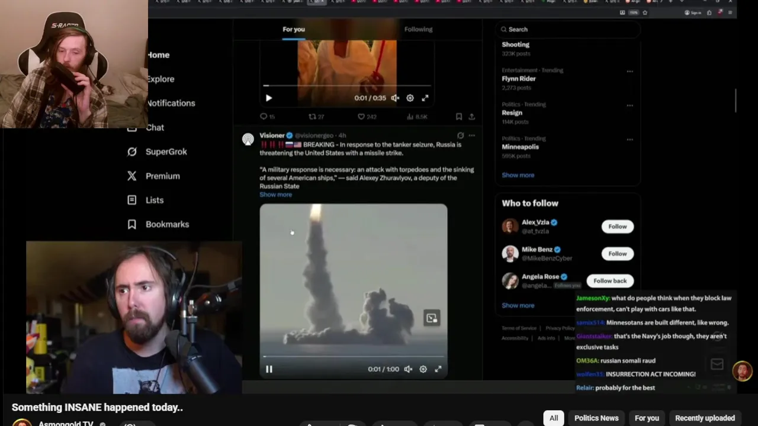The width and height of the screenshot is (758, 426).
Task: Open the Terms of Service link
Action: [519, 328]
